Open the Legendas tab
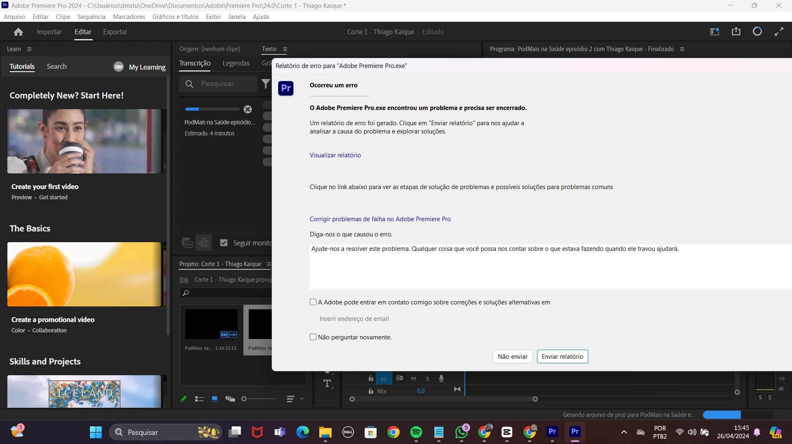The image size is (792, 444). 236,63
